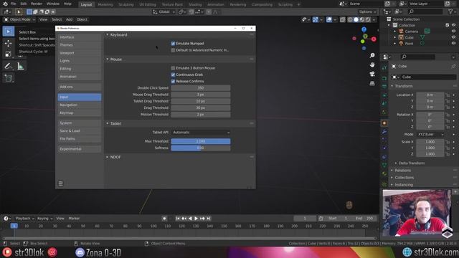Click outliner filter funnel icon
The width and height of the screenshot is (459, 258).
coord(450,11)
